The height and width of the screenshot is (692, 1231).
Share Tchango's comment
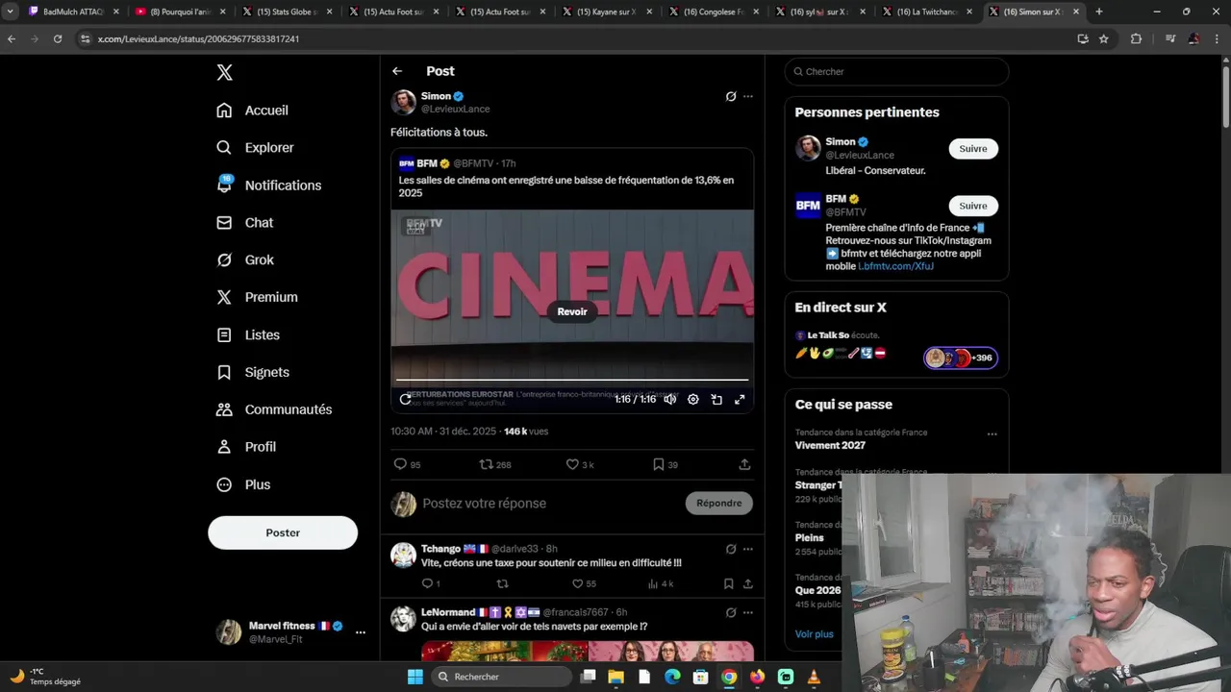point(748,584)
